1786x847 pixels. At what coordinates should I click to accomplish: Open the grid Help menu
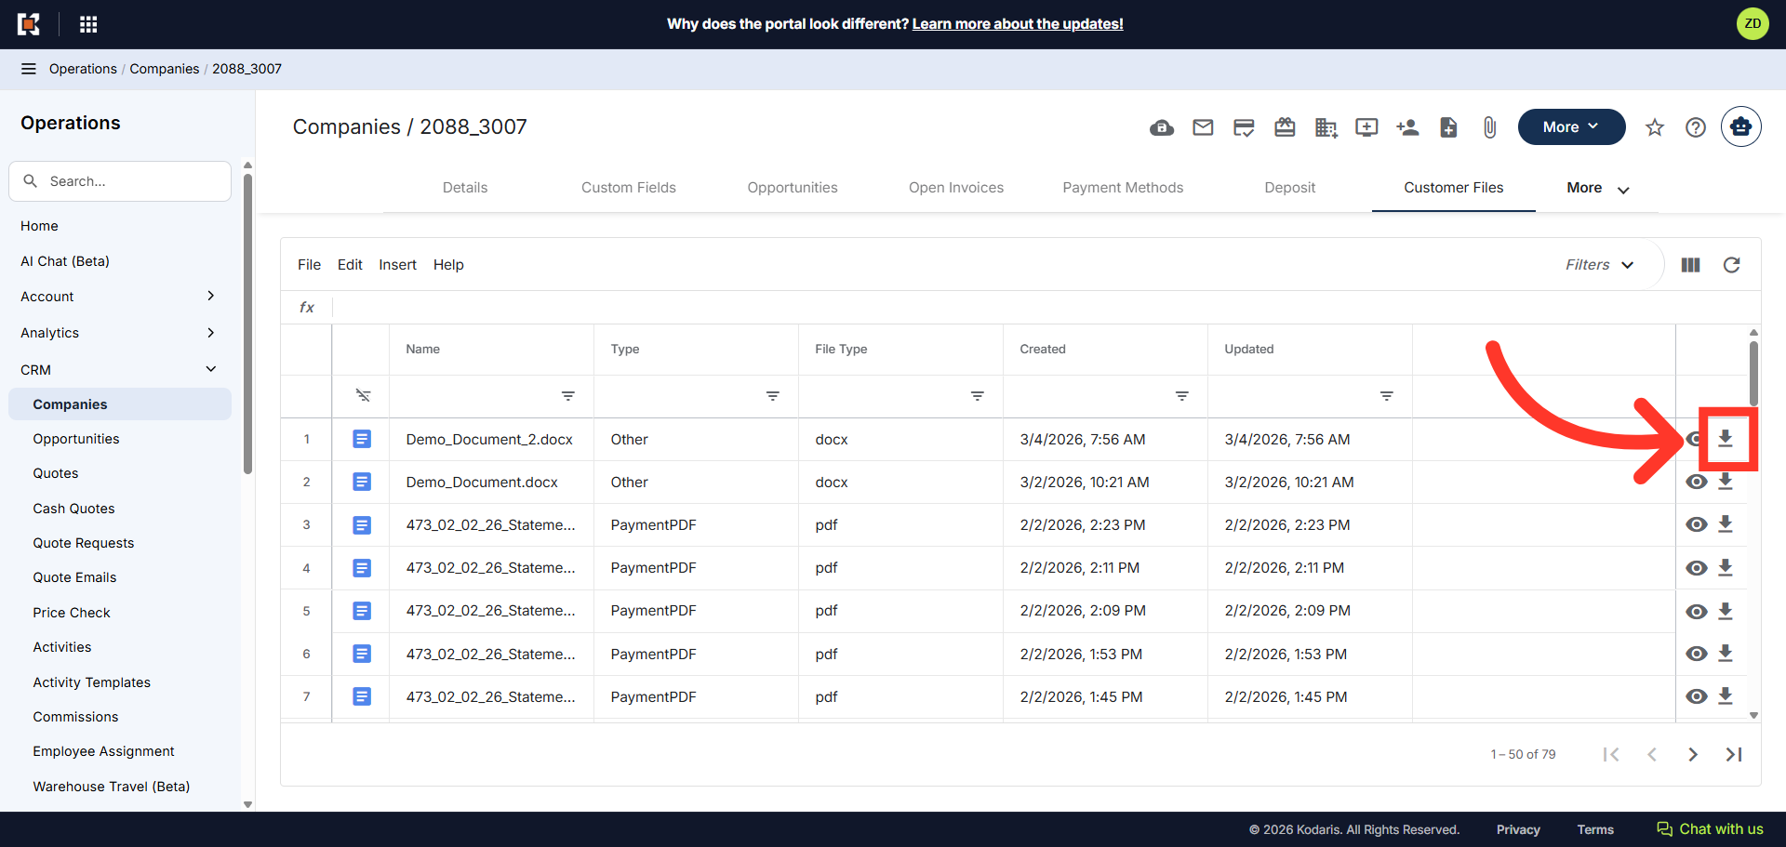(x=448, y=265)
